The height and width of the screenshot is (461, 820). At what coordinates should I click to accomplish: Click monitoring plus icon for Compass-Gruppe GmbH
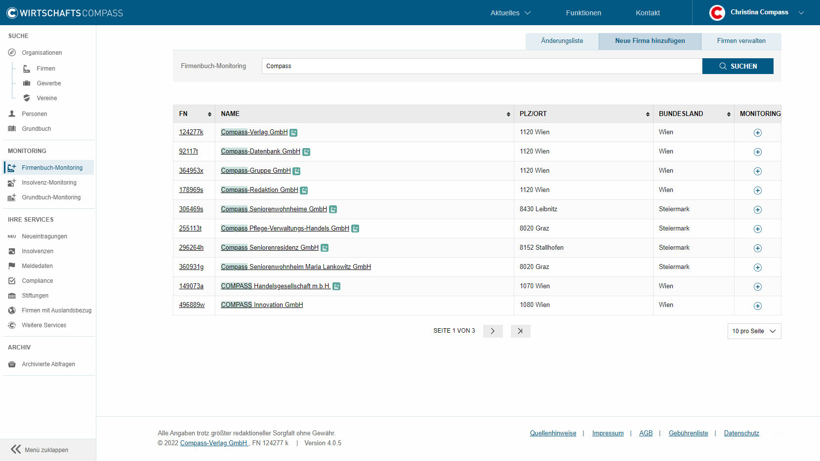coord(757,171)
